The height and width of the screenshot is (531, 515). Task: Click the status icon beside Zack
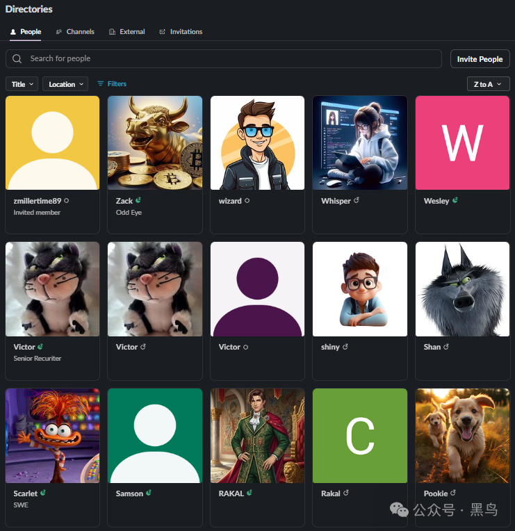[x=138, y=200]
